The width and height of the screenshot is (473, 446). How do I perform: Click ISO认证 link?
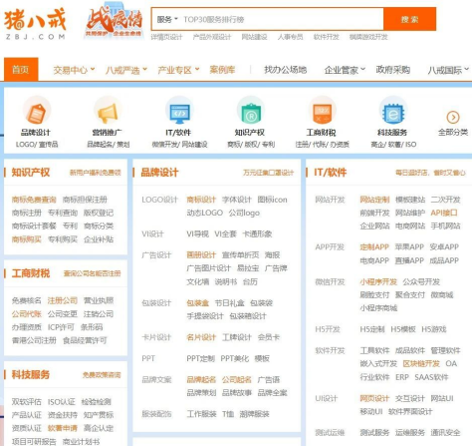point(62,402)
